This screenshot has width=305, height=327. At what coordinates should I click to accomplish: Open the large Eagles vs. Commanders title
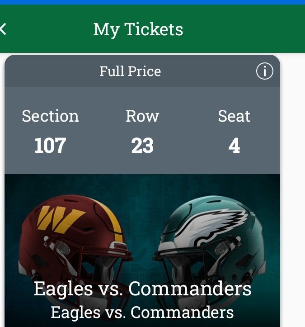pos(142,289)
